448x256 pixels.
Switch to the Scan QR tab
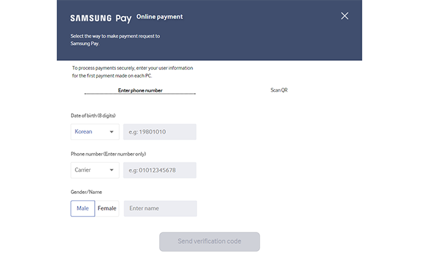point(279,90)
